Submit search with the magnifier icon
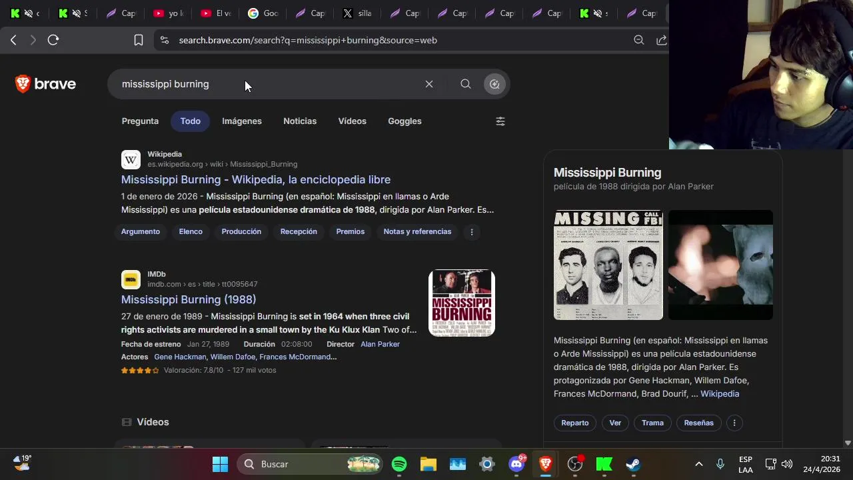 click(466, 84)
